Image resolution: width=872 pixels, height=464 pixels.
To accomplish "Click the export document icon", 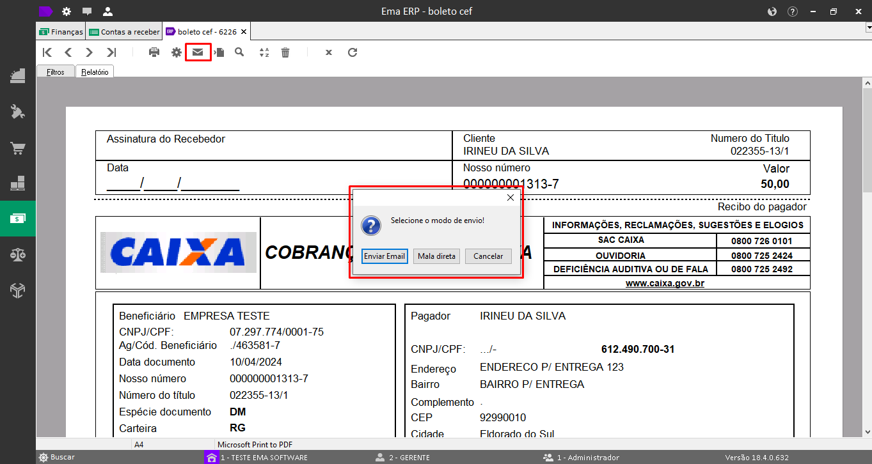I will (219, 52).
